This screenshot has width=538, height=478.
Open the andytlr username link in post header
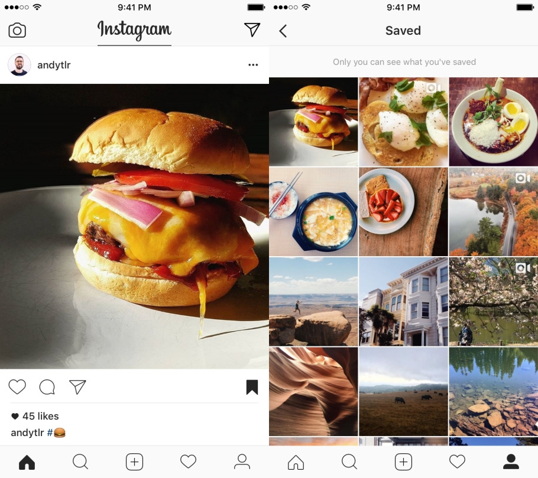[54, 65]
